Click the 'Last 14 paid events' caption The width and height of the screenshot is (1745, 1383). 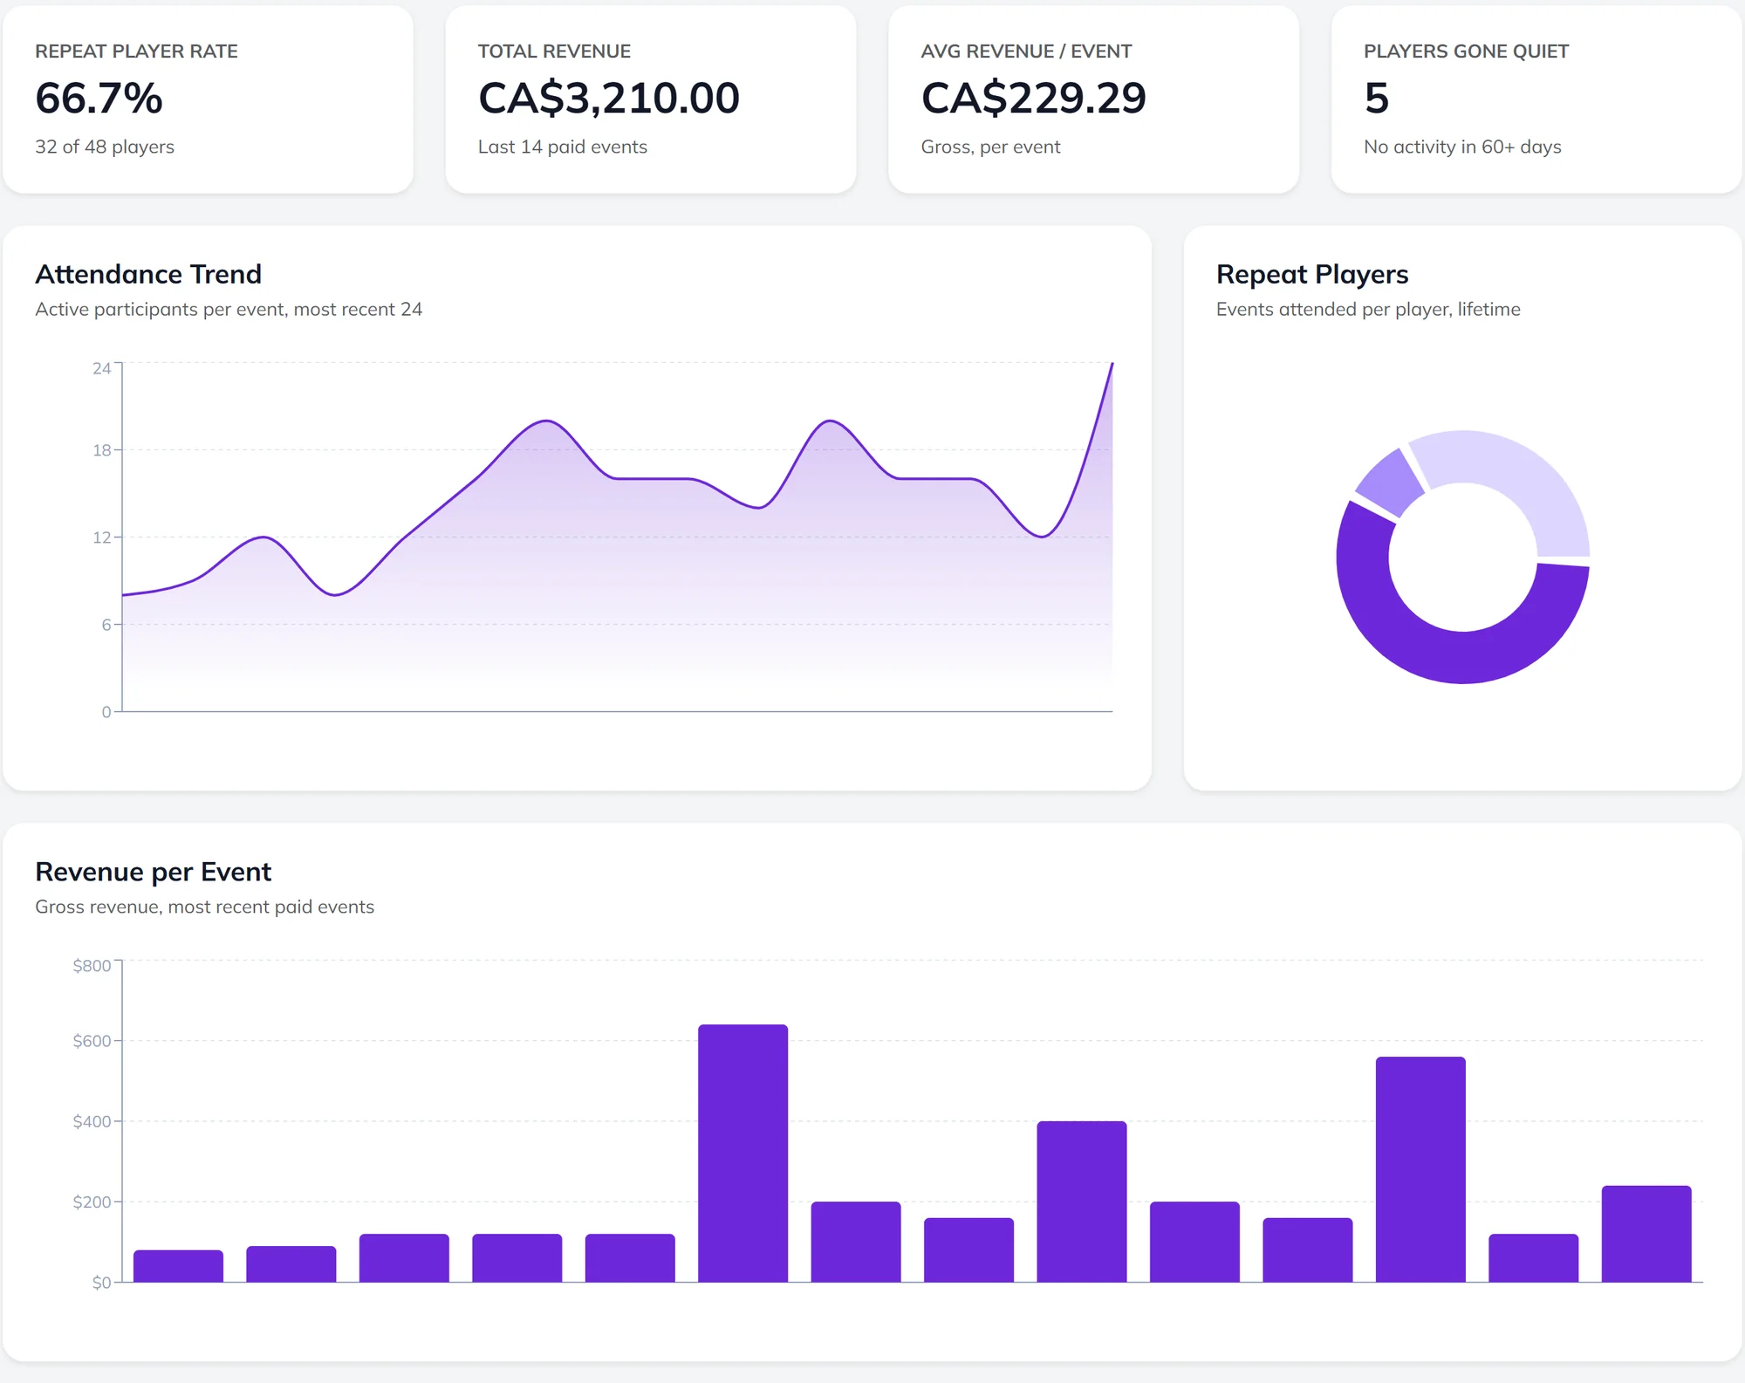[563, 147]
